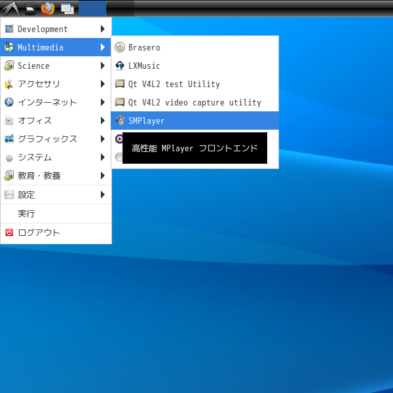
Task: Expand the システム submenu arrow
Action: [103, 157]
